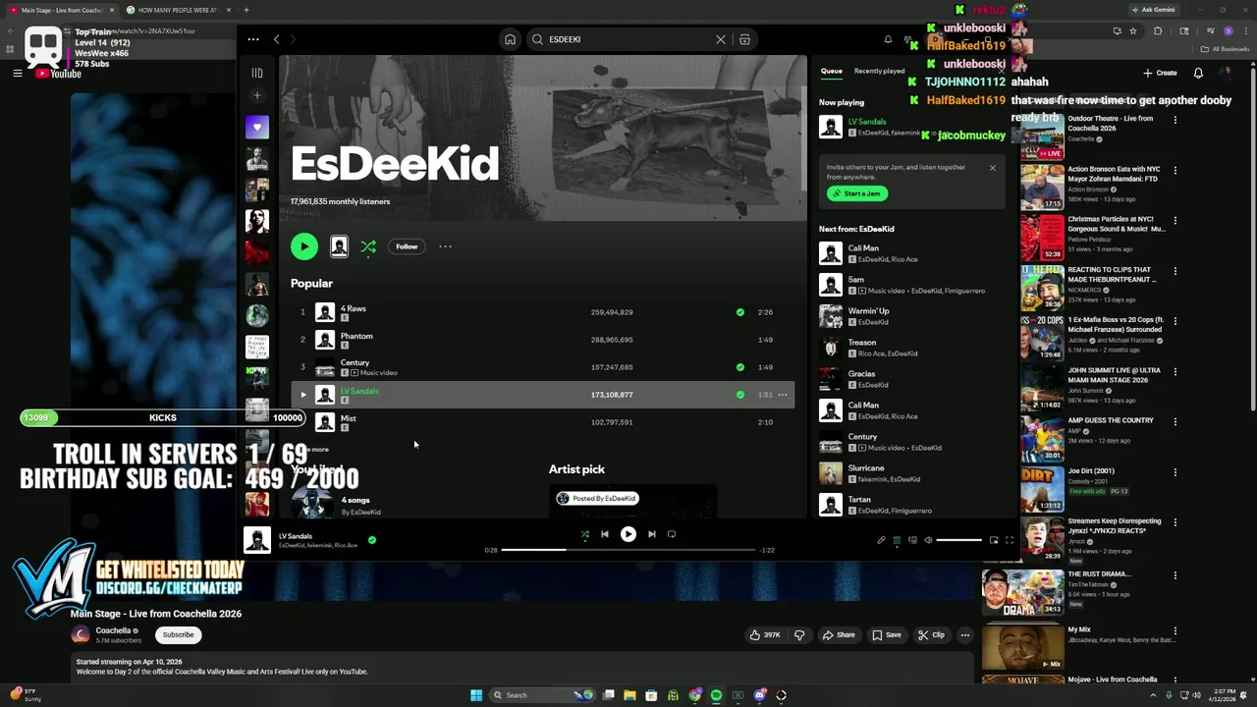Go to Spotify Home icon
This screenshot has width=1257, height=707.
(x=510, y=39)
